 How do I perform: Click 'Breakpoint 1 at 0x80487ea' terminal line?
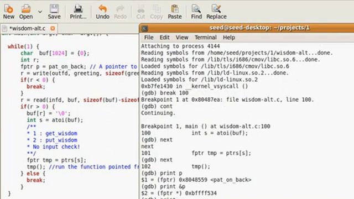click(x=227, y=99)
